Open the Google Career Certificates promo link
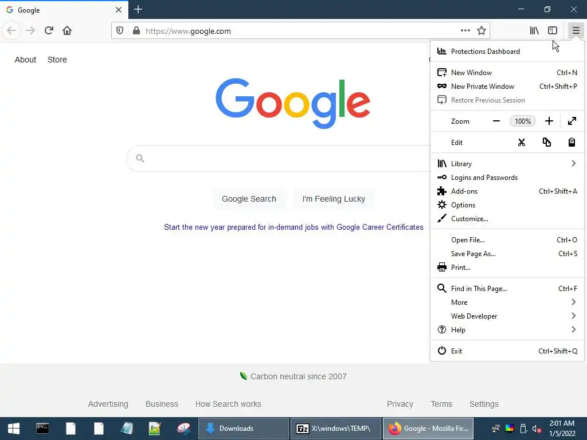587x440 pixels. tap(293, 227)
